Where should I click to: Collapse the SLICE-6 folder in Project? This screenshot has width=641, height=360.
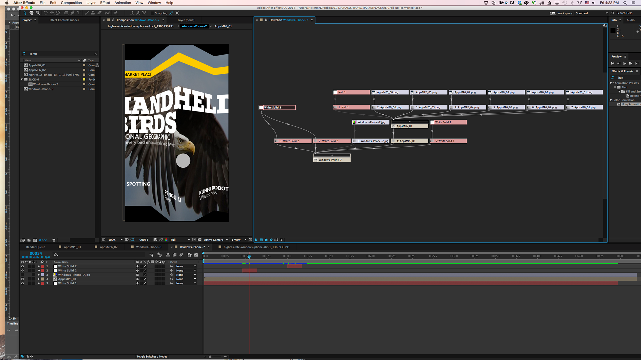click(22, 79)
